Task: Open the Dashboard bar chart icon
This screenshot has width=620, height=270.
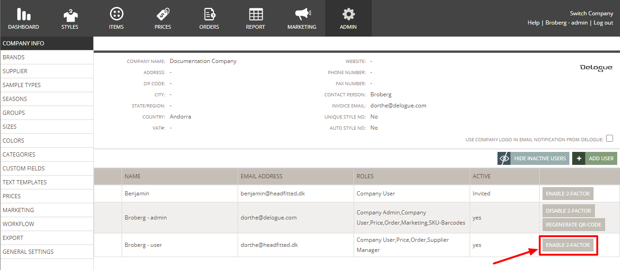Action: point(23,14)
